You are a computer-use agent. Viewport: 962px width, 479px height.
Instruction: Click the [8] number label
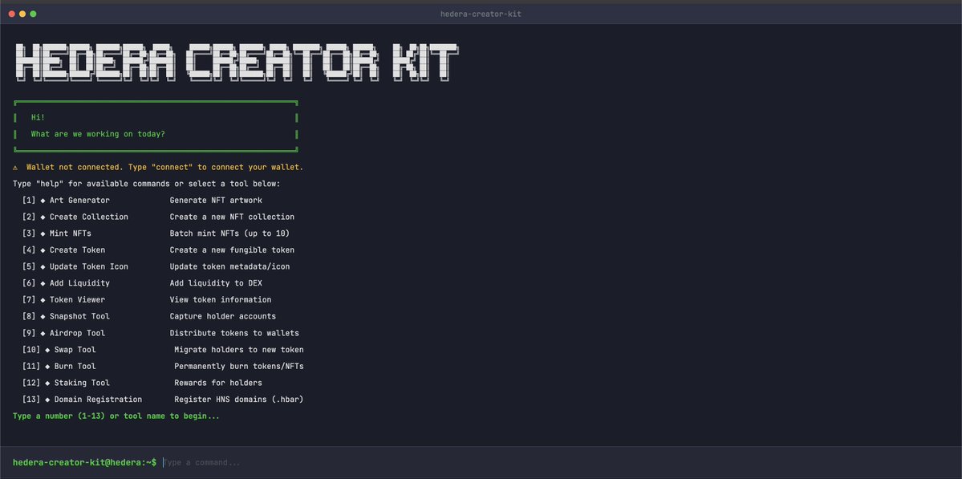pyautogui.click(x=29, y=316)
